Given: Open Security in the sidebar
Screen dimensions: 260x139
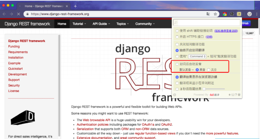Looking at the screenshot, I should point(14,85).
